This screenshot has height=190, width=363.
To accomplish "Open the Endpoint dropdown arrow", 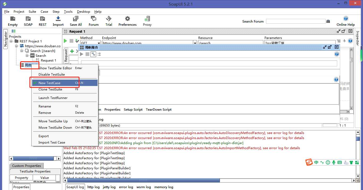I will (x=195, y=43).
